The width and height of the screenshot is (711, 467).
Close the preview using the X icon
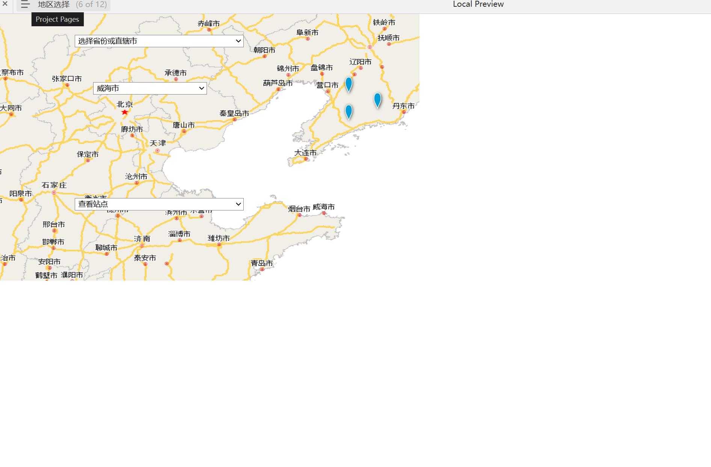click(5, 4)
